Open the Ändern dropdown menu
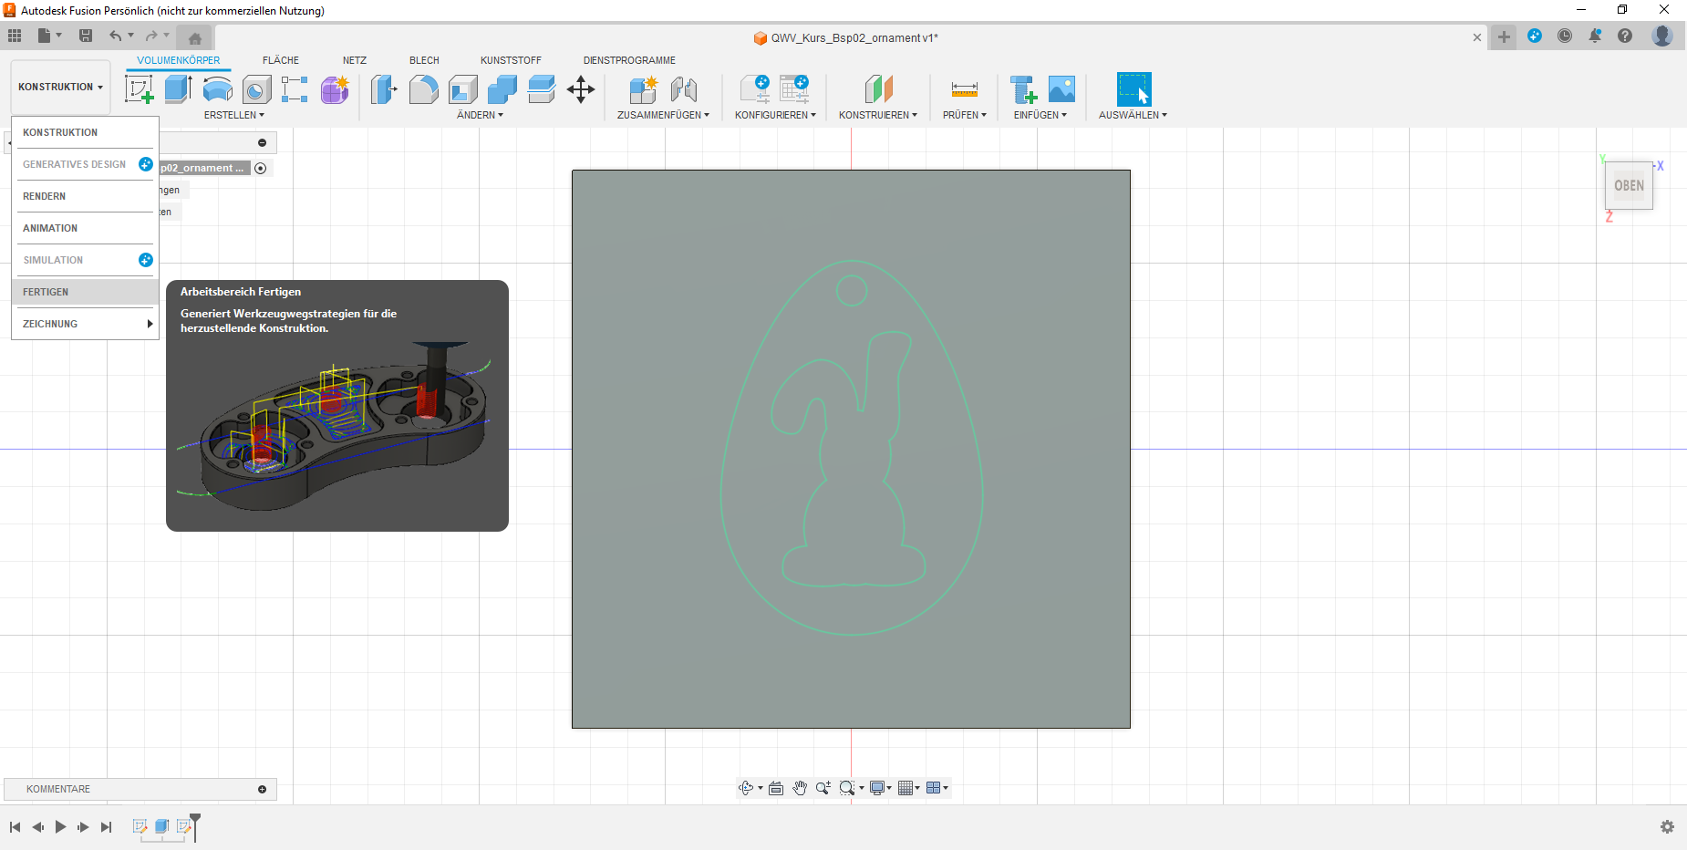 (x=480, y=115)
